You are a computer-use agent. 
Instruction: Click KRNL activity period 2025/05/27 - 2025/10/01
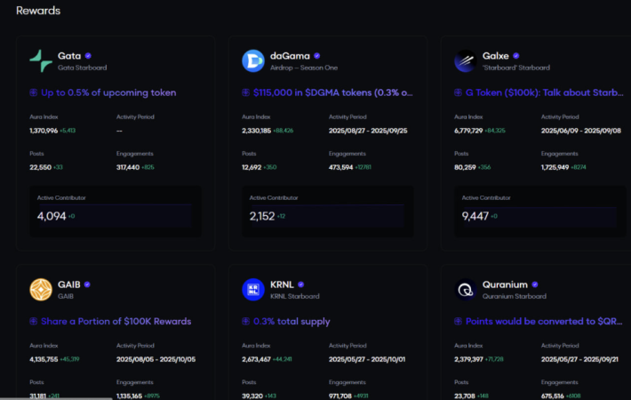pos(367,359)
